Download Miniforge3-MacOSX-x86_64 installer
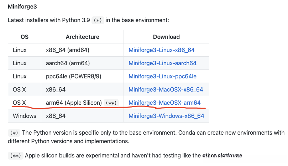288x166 pixels. point(166,89)
